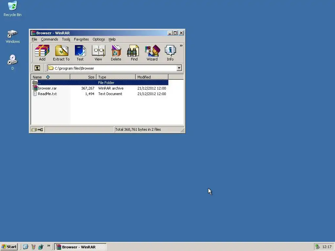
Task: Open the Commands menu
Action: [x=50, y=39]
